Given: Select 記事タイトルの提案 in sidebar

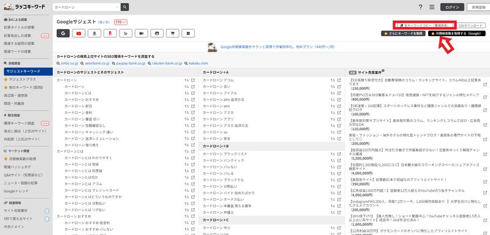Looking at the screenshot, I should [20, 28].
